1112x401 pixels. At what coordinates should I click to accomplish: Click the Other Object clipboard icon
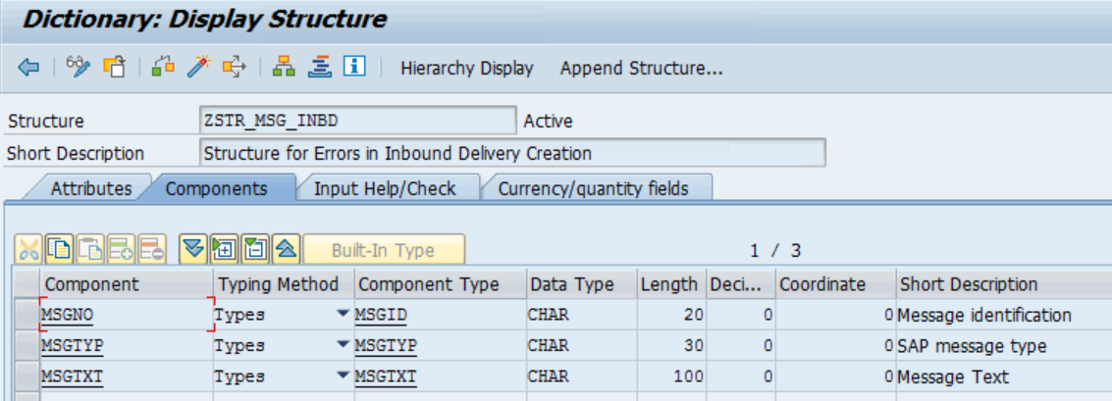tap(114, 68)
